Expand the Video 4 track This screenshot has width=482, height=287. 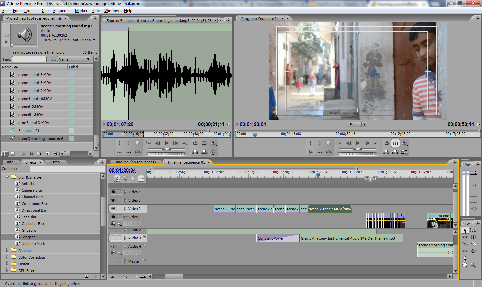(125, 192)
